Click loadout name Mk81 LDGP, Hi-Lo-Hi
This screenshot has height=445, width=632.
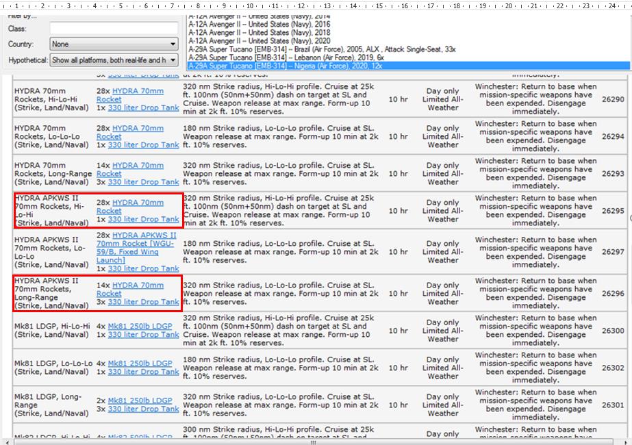click(x=52, y=330)
